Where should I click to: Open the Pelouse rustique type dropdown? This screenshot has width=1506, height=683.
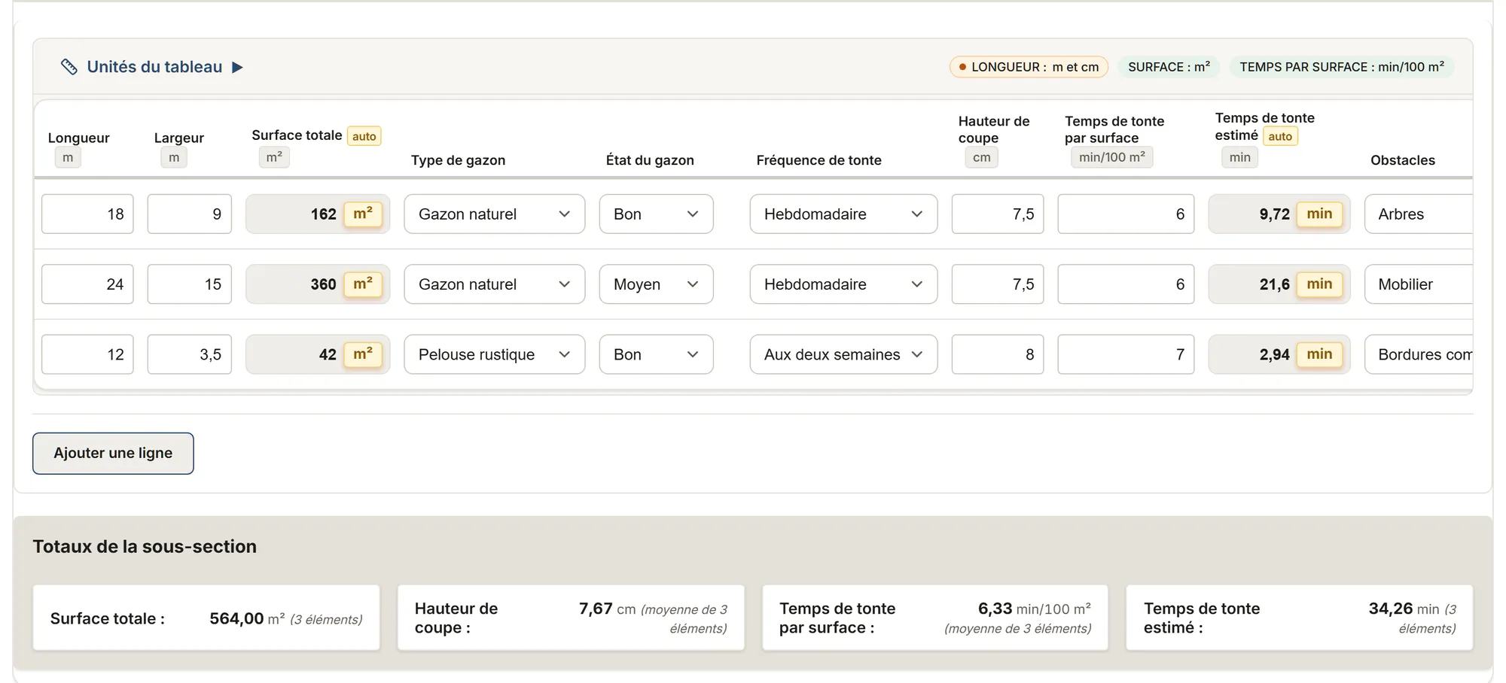[495, 354]
